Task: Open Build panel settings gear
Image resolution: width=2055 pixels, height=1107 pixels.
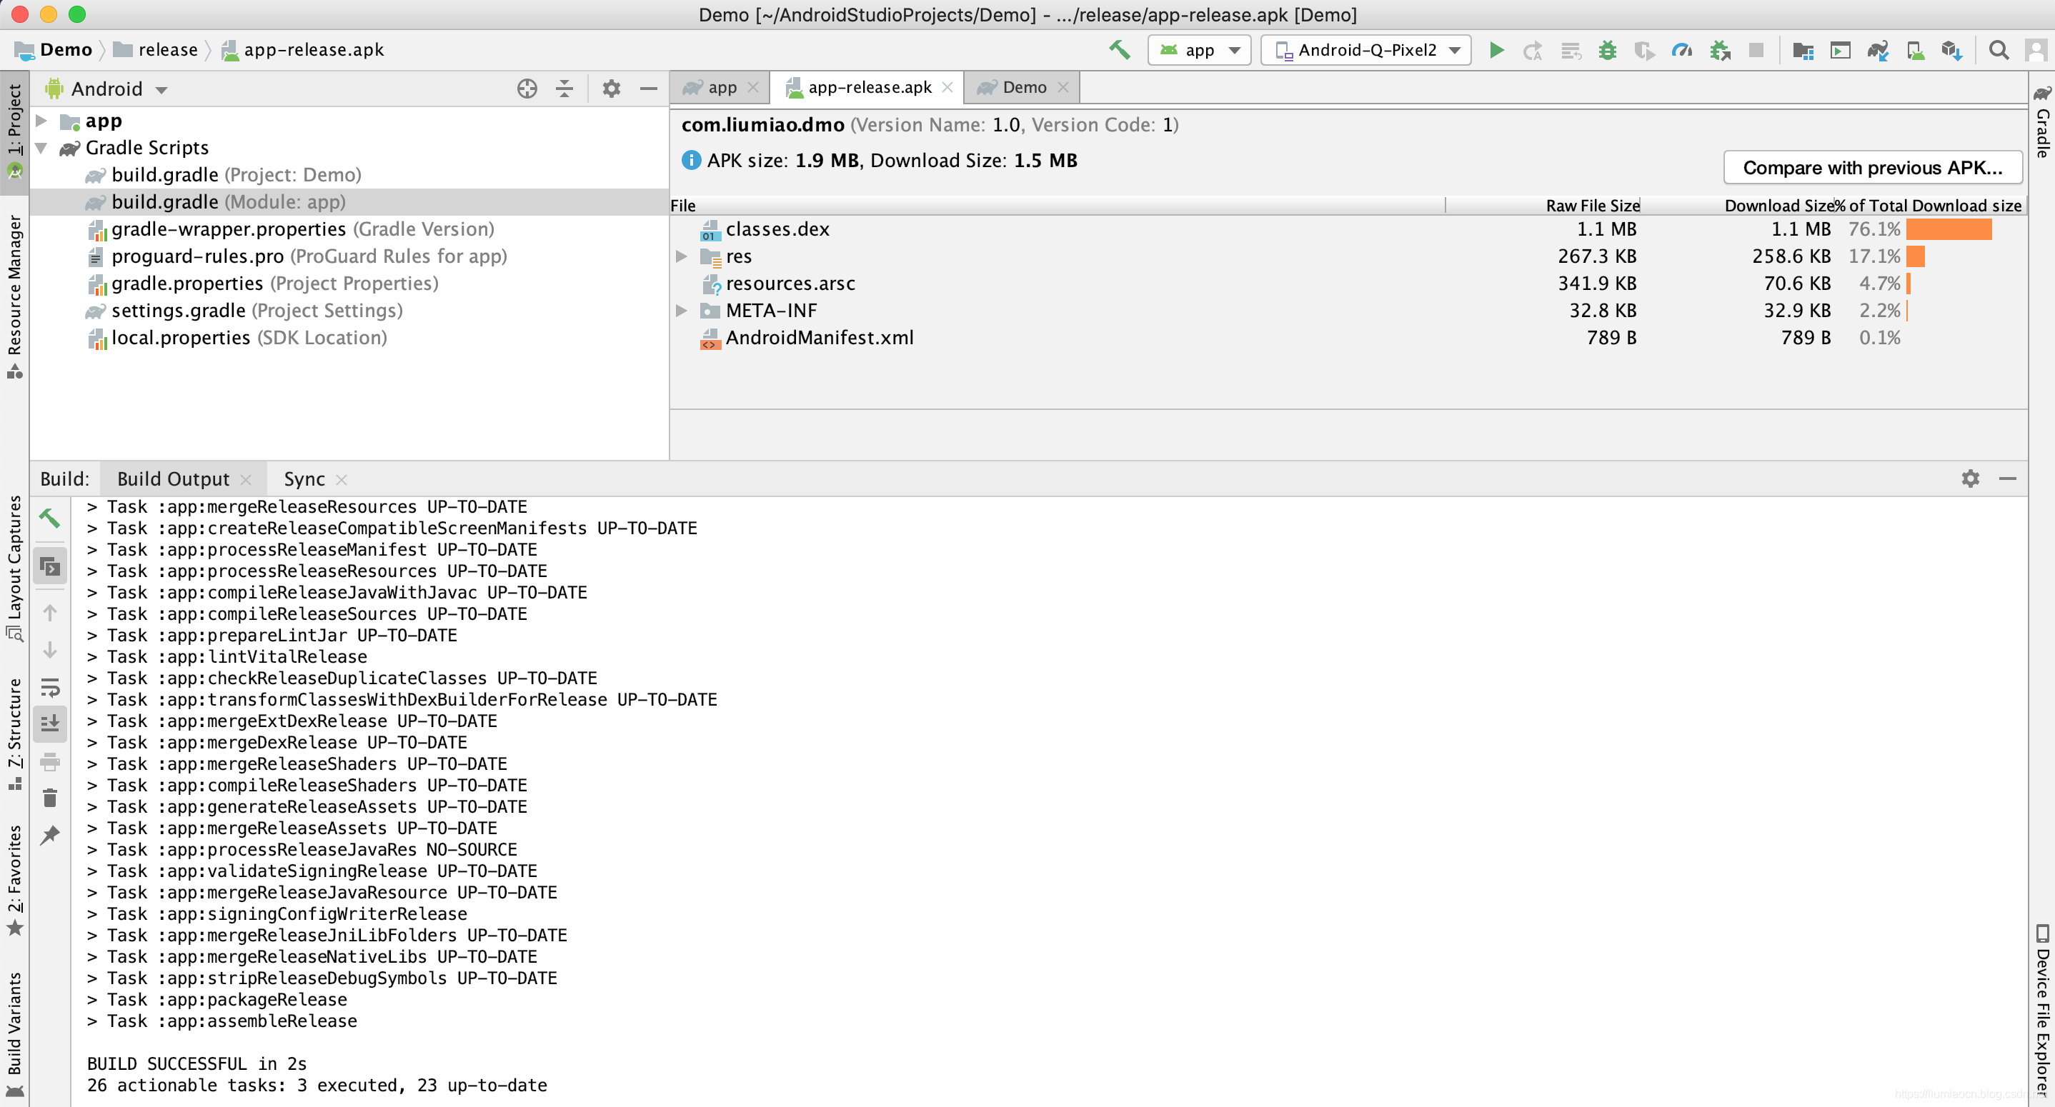Action: point(1971,479)
